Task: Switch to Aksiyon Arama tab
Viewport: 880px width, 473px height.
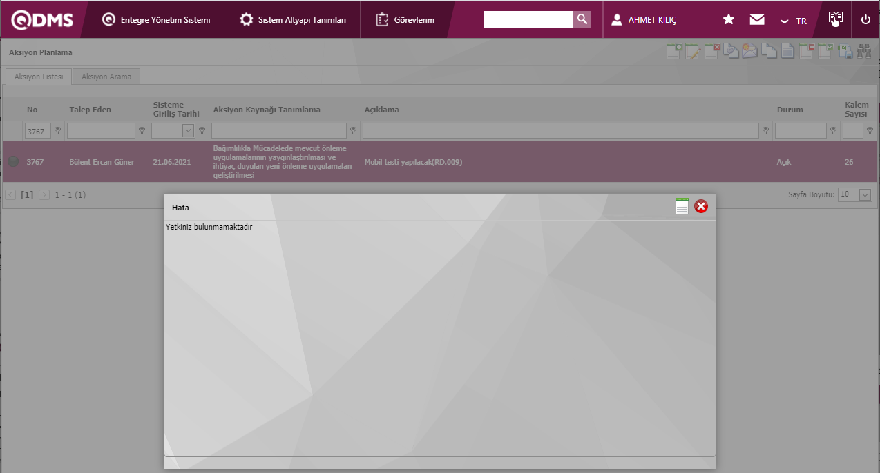Action: coord(106,77)
